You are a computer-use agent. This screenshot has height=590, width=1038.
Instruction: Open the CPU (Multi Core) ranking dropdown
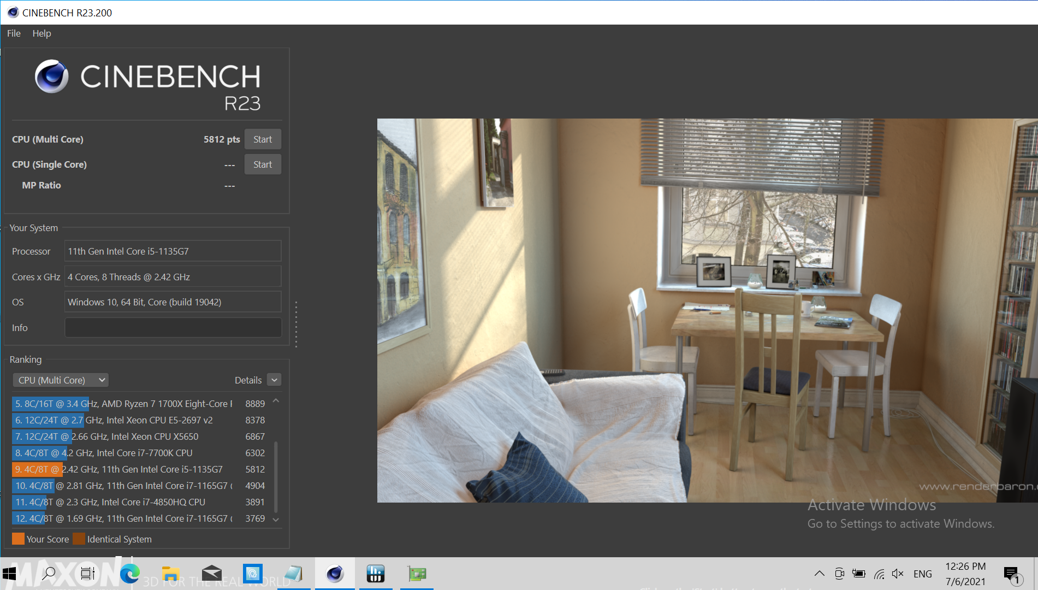point(61,380)
